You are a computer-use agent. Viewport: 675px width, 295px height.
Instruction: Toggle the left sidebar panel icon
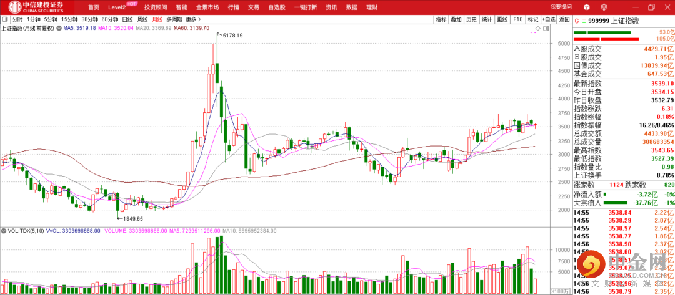4,19
